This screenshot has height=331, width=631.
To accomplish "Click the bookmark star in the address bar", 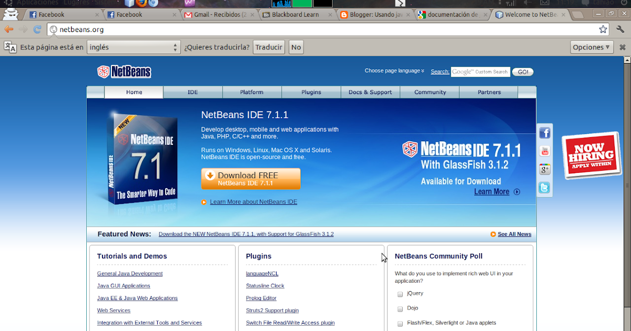I will click(603, 29).
